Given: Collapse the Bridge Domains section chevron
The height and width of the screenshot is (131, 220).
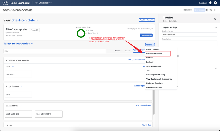Looking at the screenshot, I should click(22, 86).
